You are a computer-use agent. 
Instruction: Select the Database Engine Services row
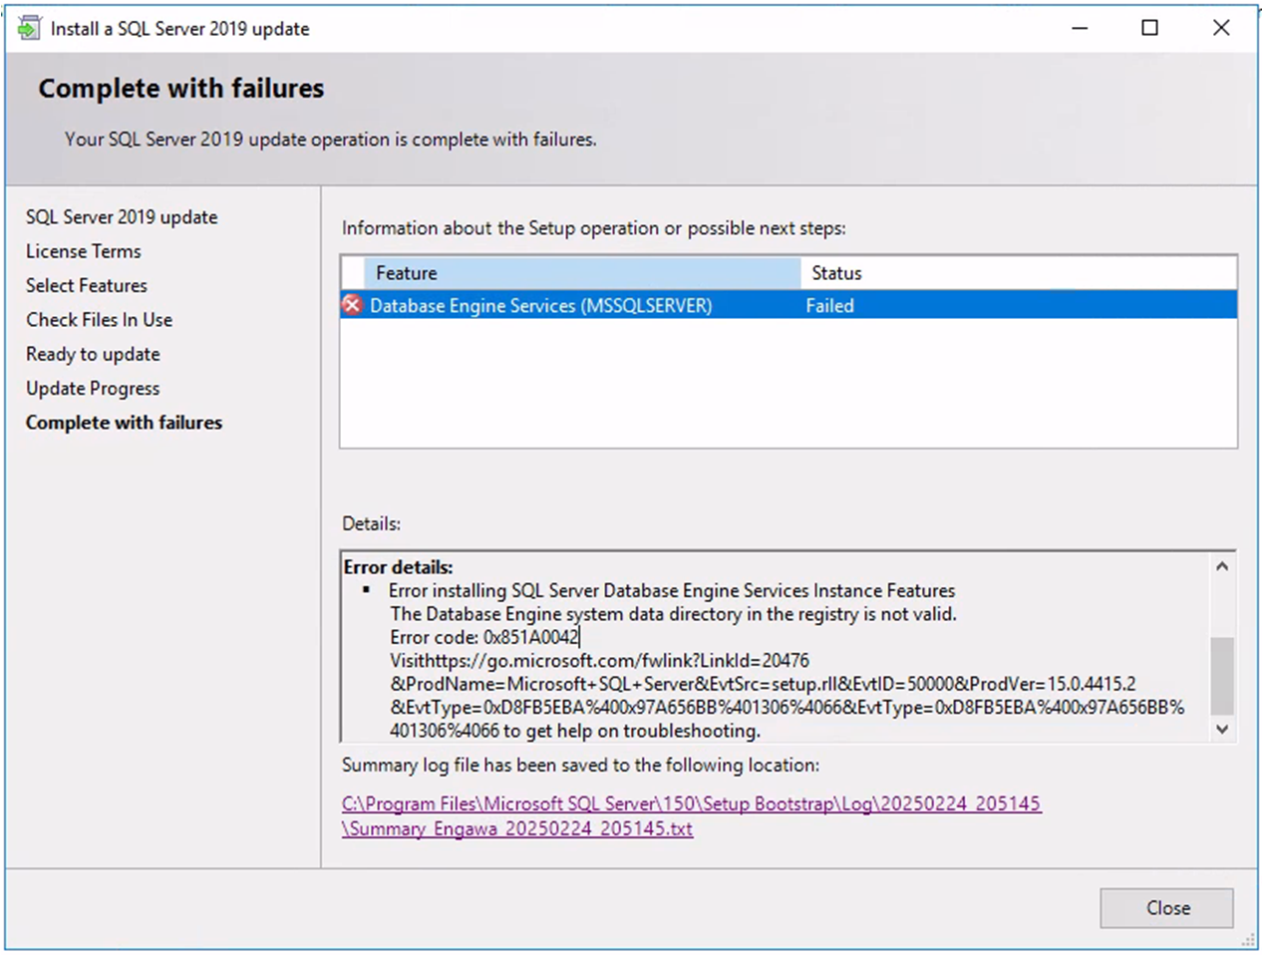[540, 306]
